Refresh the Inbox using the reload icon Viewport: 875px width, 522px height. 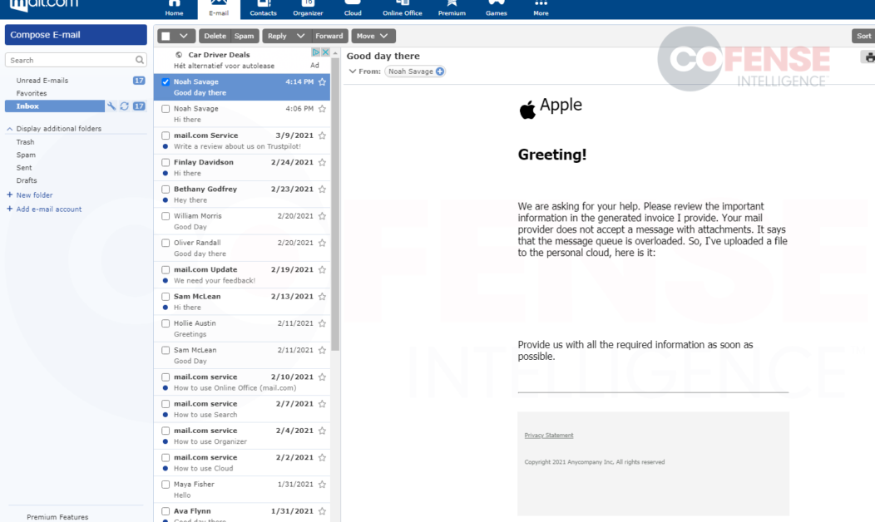point(125,106)
